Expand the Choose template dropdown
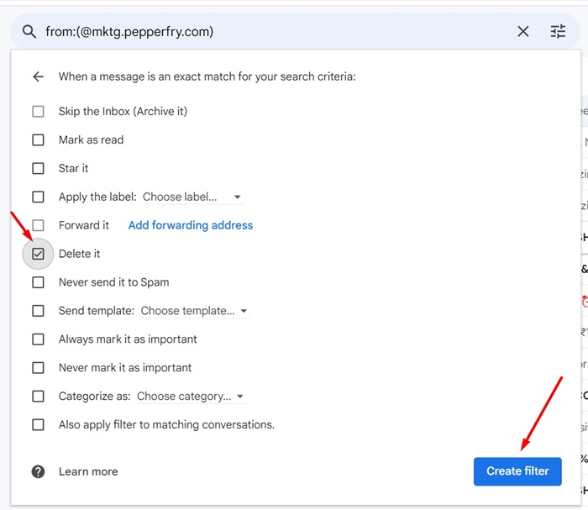Image resolution: width=588 pixels, height=510 pixels. pyautogui.click(x=195, y=311)
